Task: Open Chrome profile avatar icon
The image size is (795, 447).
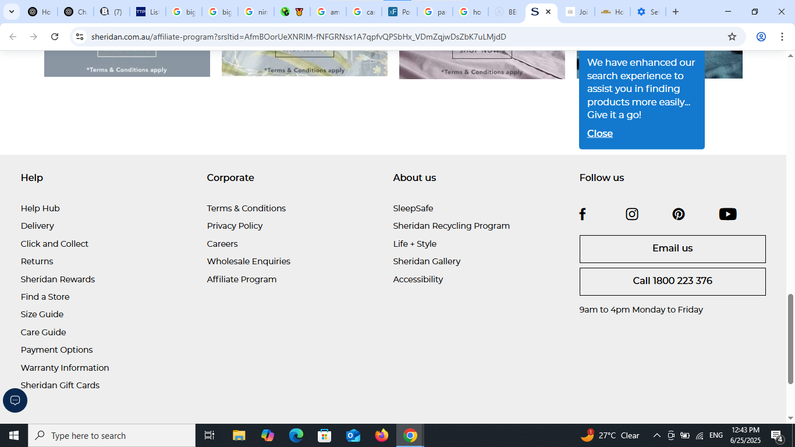Action: (x=761, y=37)
